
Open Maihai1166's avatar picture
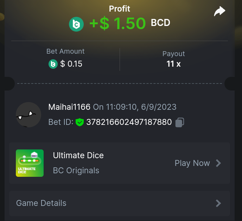(28, 115)
